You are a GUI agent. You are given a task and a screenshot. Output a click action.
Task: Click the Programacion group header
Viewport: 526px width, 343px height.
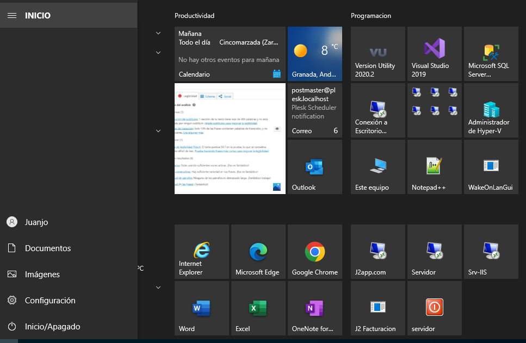370,16
